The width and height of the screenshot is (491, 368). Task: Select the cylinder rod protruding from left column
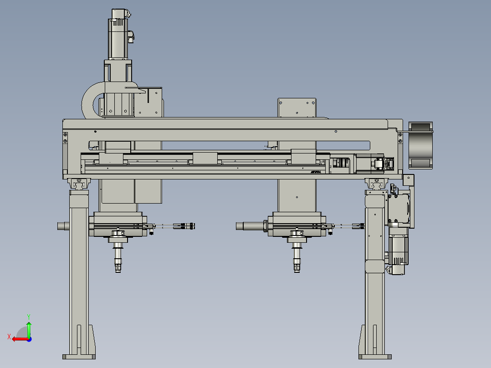63,226
